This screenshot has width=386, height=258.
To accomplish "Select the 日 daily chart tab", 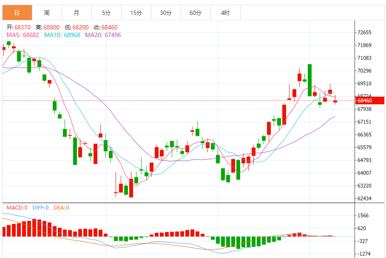I will click(17, 13).
